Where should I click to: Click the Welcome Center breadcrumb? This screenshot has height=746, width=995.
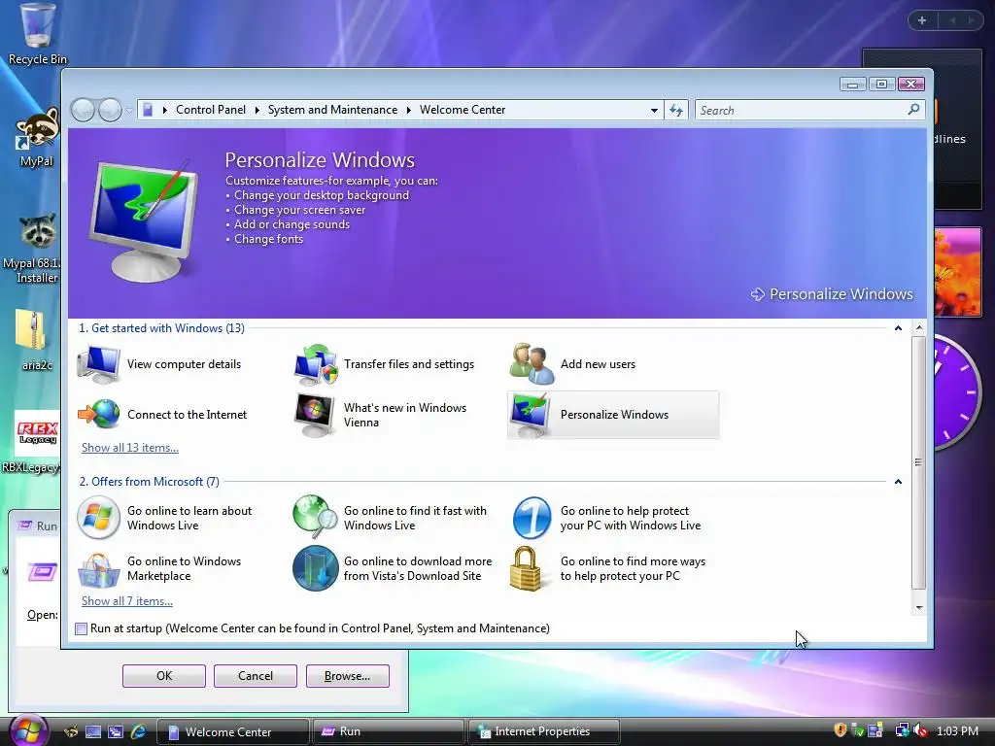[x=463, y=110]
